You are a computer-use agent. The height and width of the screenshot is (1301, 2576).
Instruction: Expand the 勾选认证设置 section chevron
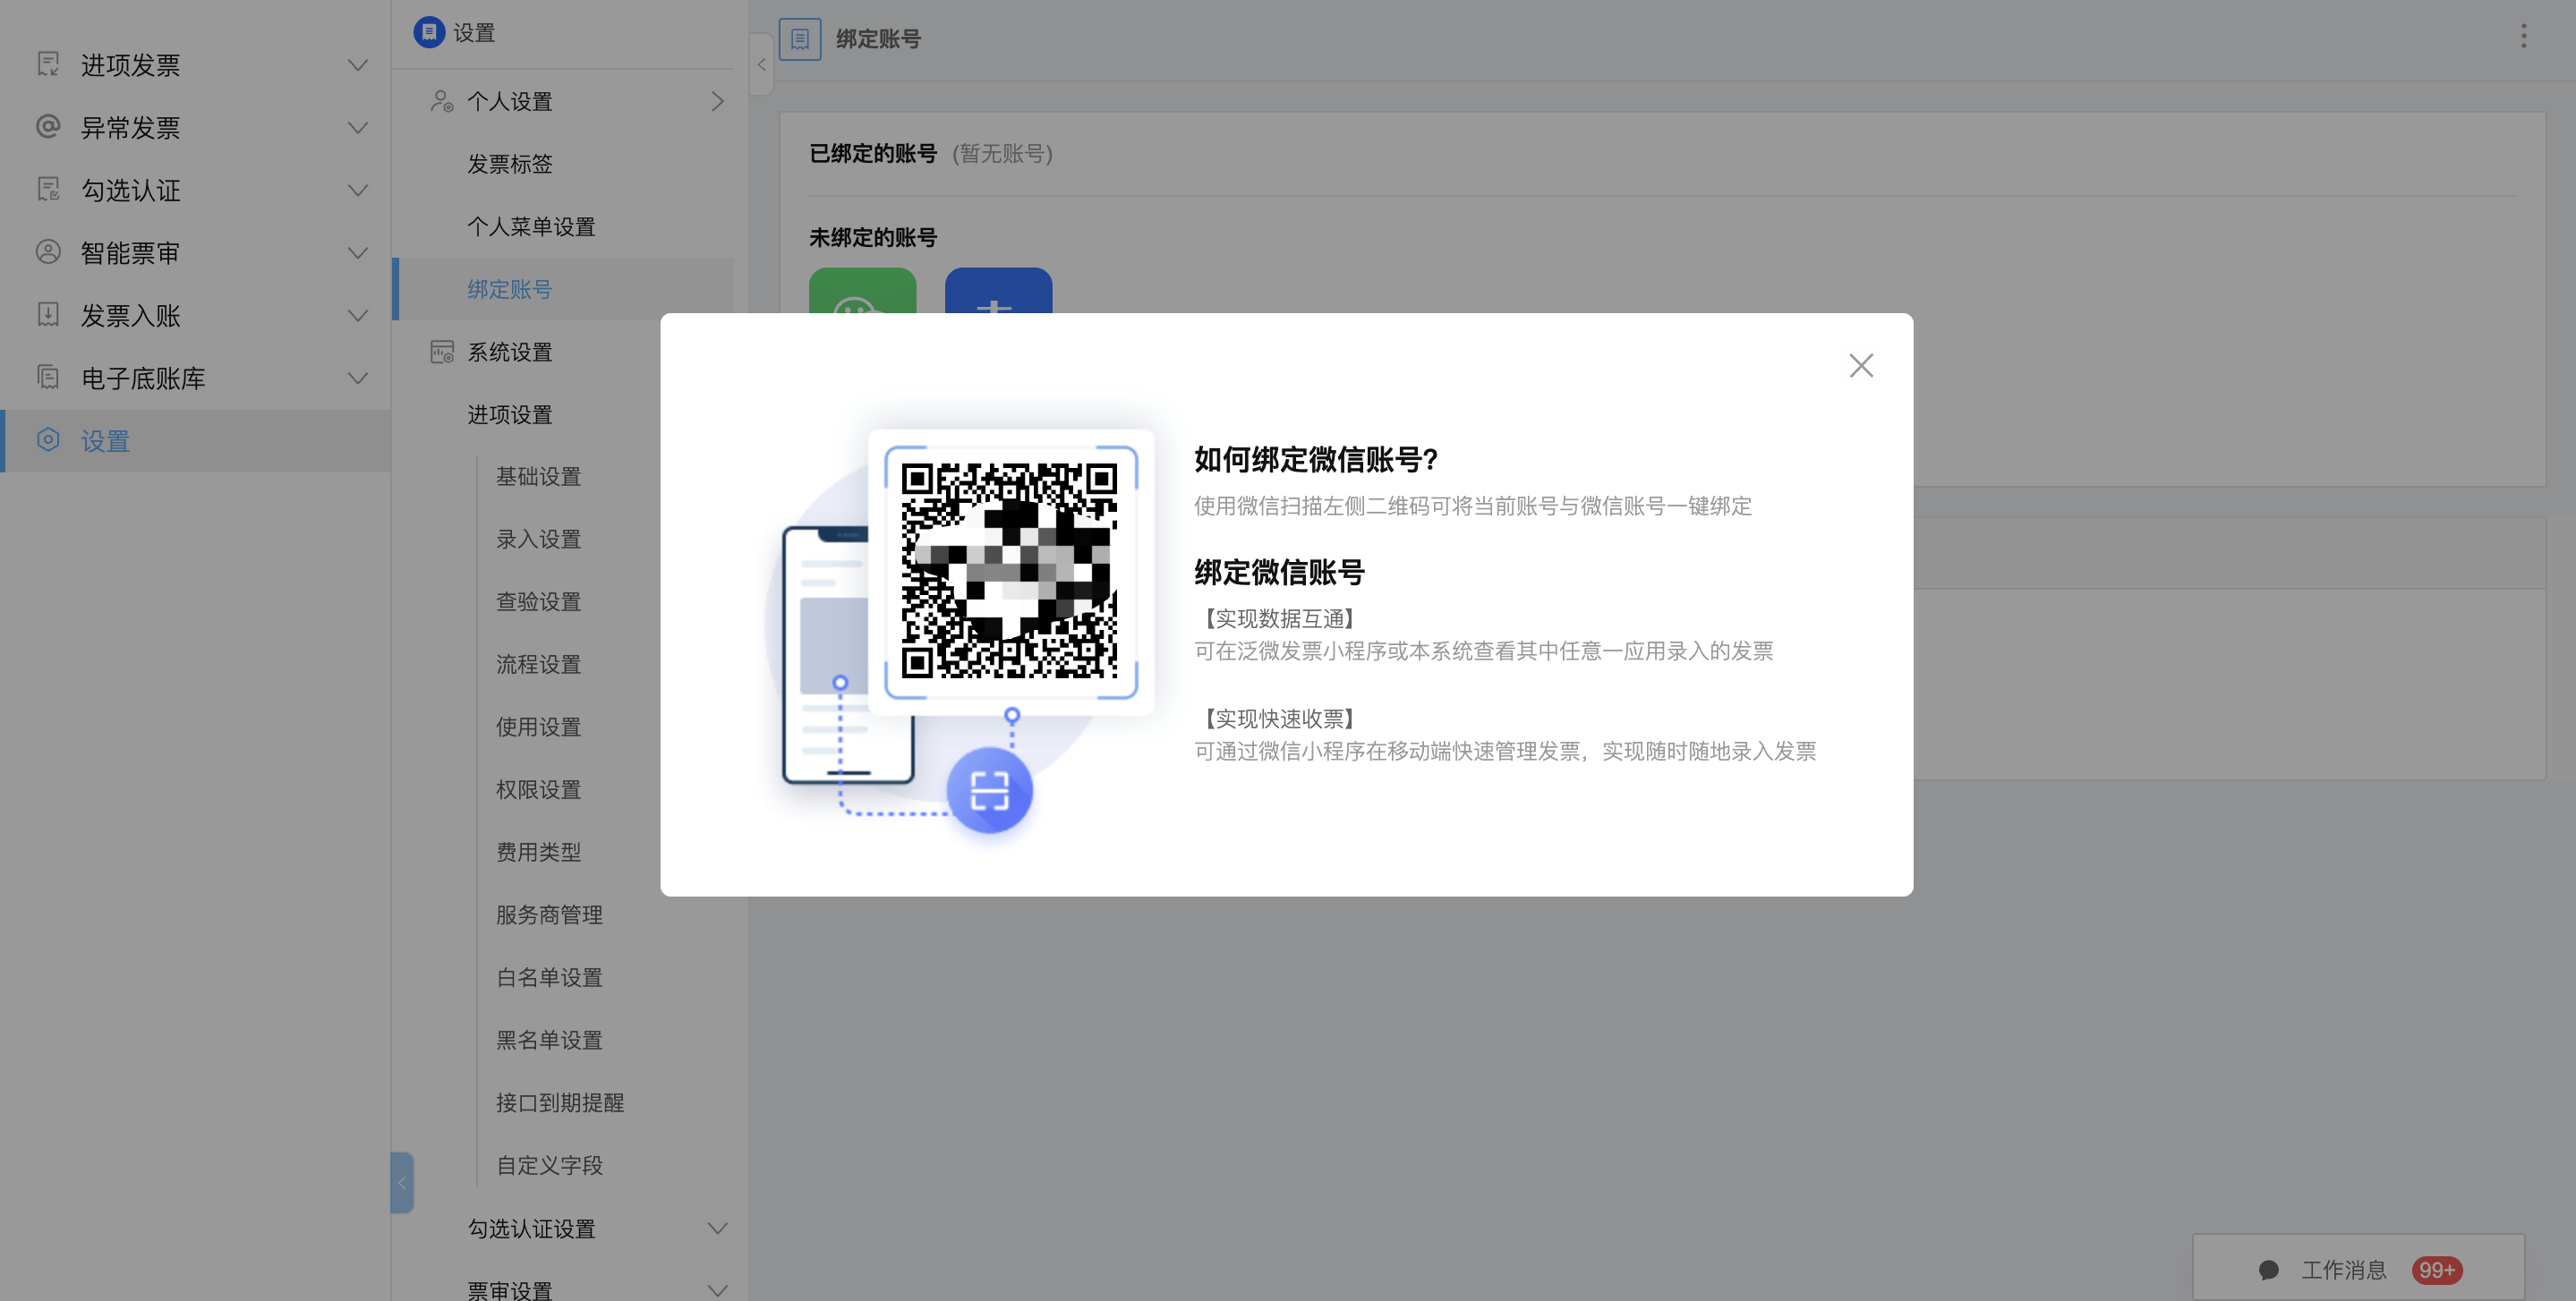(717, 1228)
